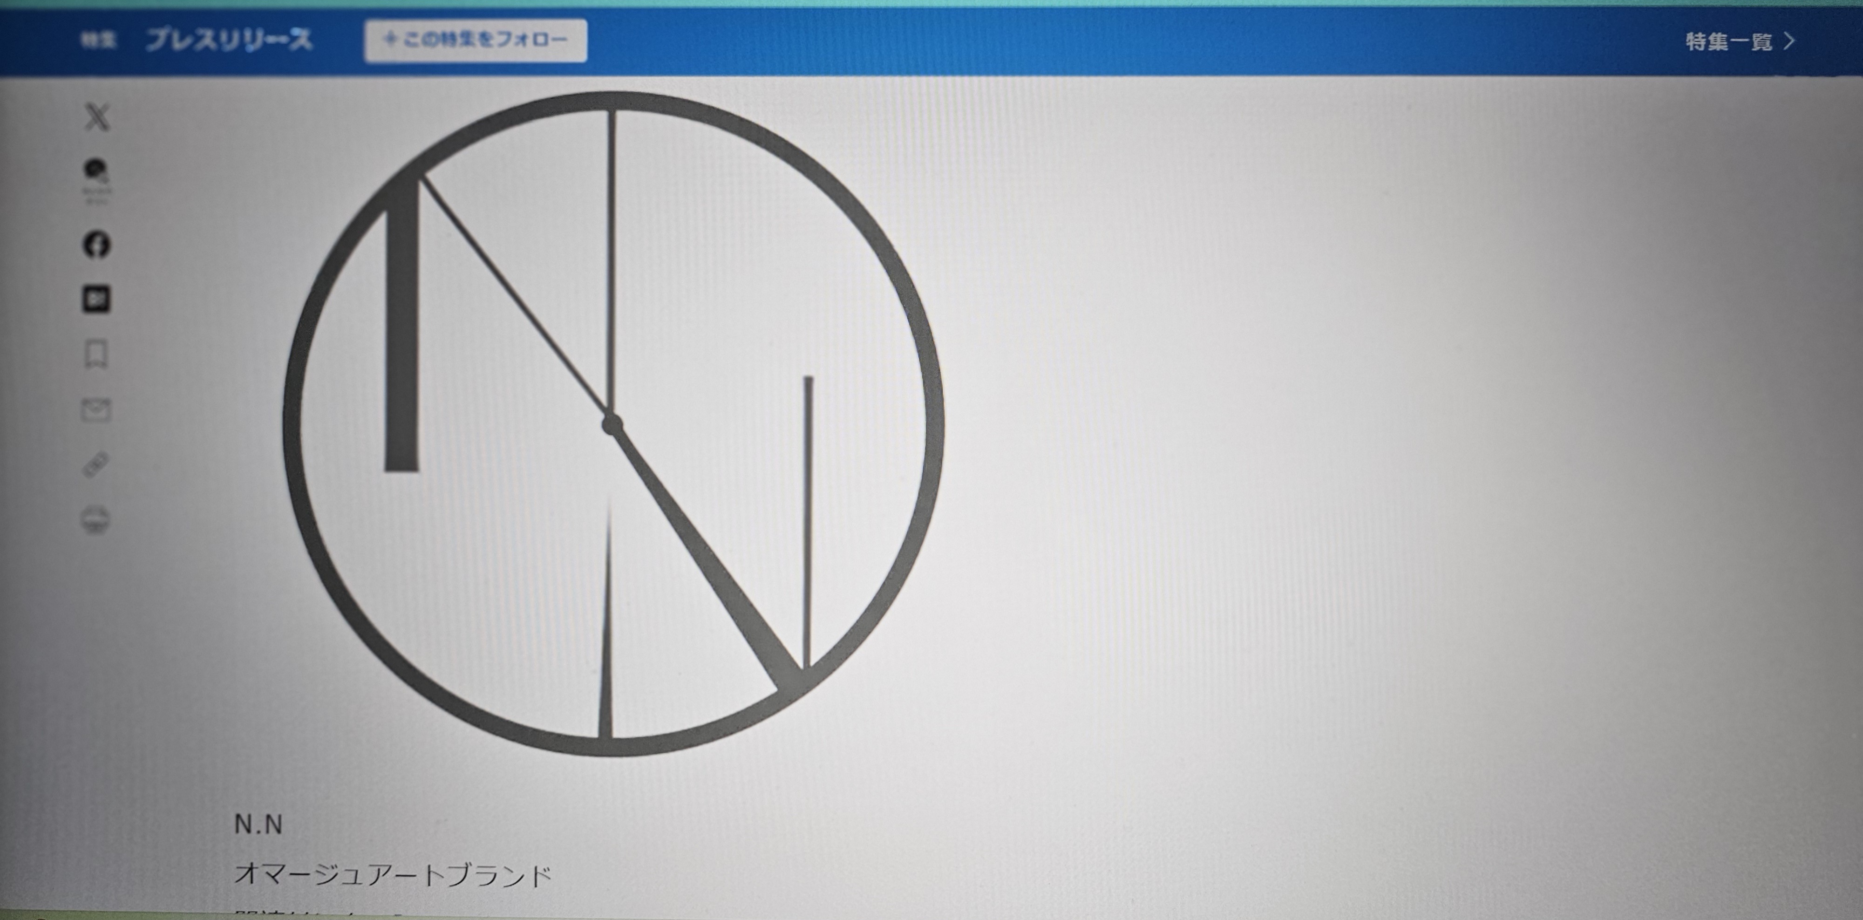Click the black square share icon below Facebook
1863x920 pixels.
coord(96,299)
